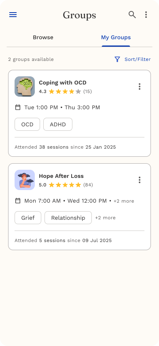Expand +2 more tags next to Relationship

(x=105, y=218)
